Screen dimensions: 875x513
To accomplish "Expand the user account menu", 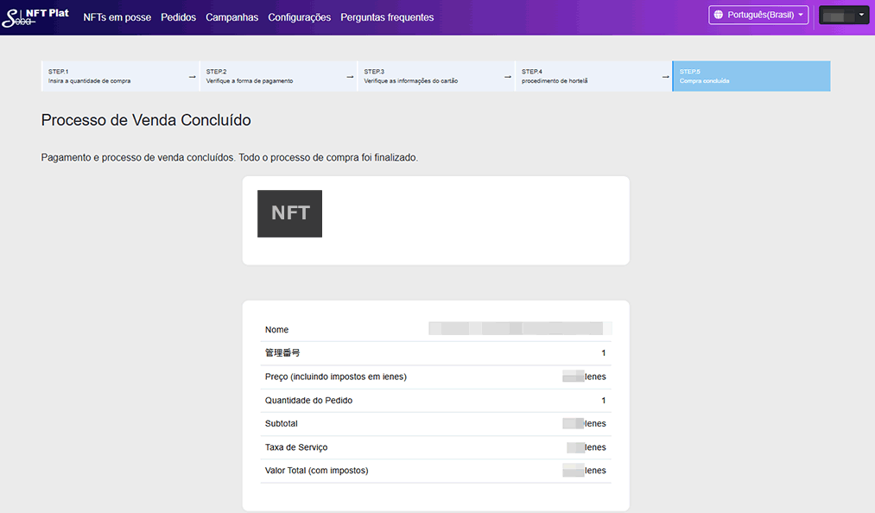I will coord(843,15).
